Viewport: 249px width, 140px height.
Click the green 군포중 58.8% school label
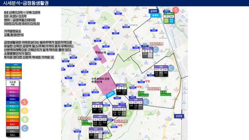[x=166, y=93]
